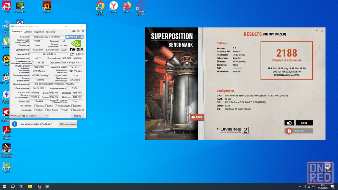Click Compare results online link

(x=287, y=60)
